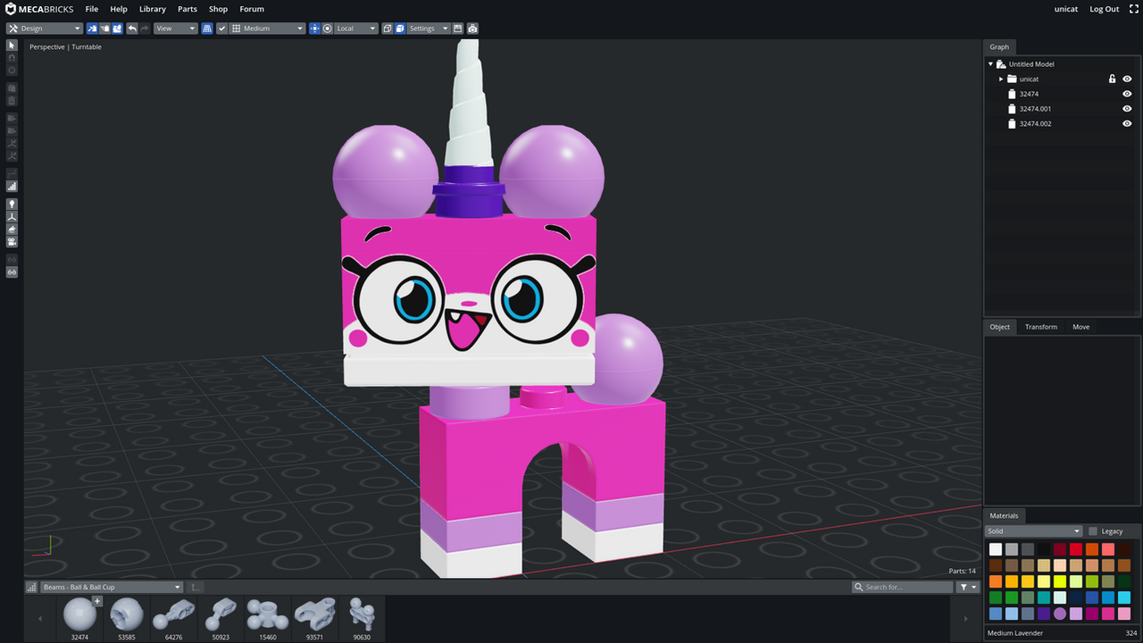The height and width of the screenshot is (643, 1143).
Task: Open the Parts menu
Action: coord(188,9)
